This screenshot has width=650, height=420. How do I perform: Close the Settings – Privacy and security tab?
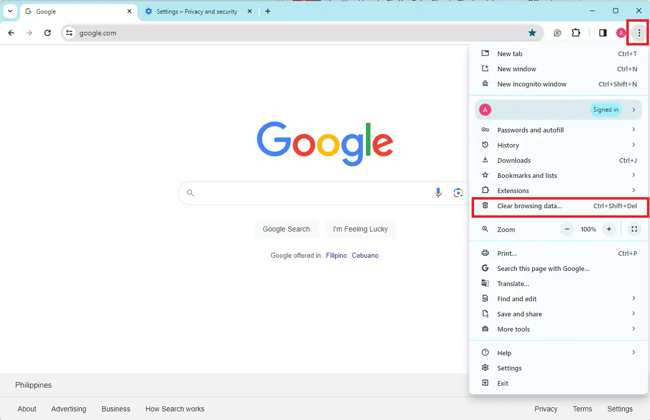coord(250,11)
